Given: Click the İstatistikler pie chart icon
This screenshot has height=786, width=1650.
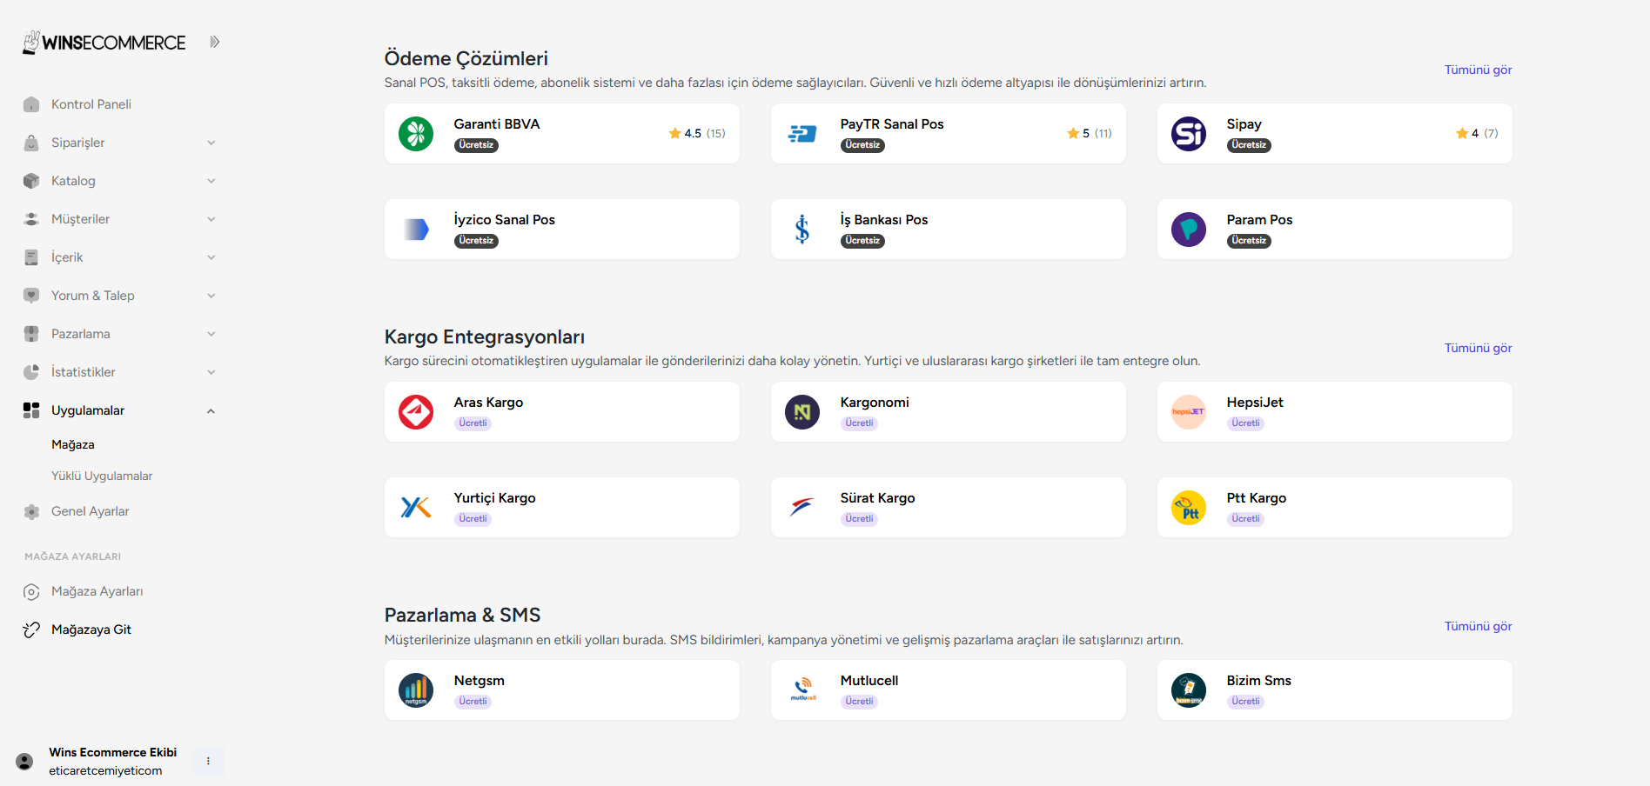Looking at the screenshot, I should coord(31,372).
